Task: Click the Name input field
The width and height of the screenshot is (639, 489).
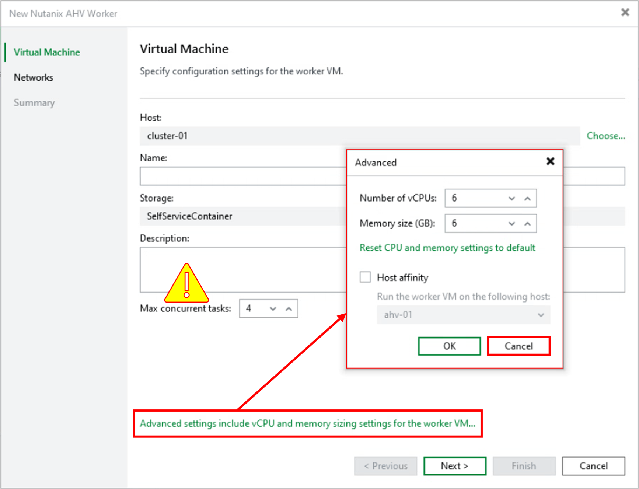Action: (x=240, y=176)
